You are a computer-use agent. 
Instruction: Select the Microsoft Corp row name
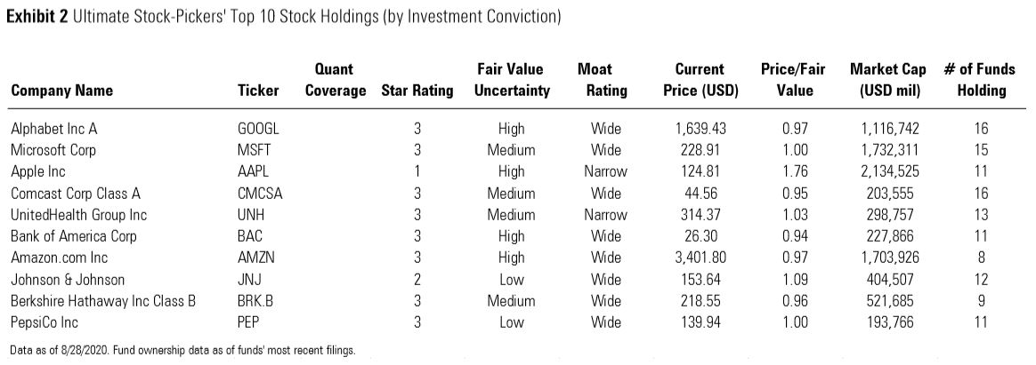pyautogui.click(x=53, y=150)
